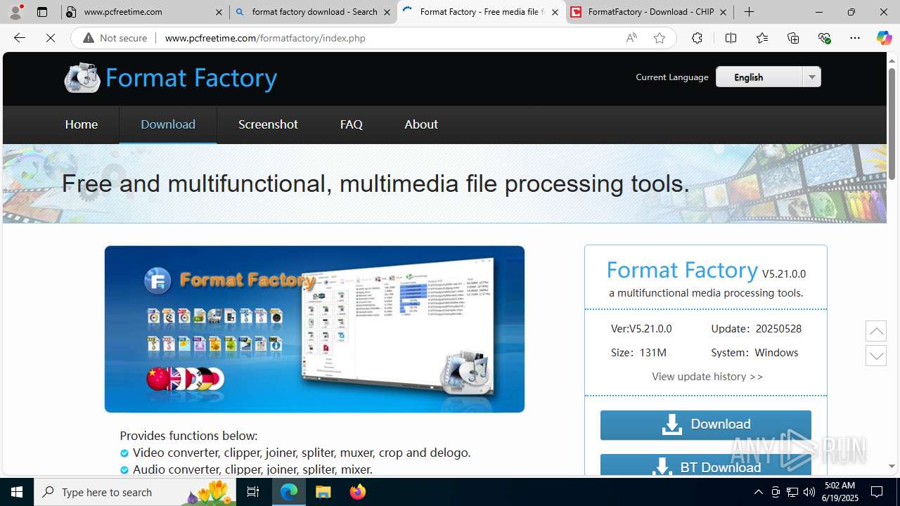Open the Copilot icon

click(x=884, y=38)
